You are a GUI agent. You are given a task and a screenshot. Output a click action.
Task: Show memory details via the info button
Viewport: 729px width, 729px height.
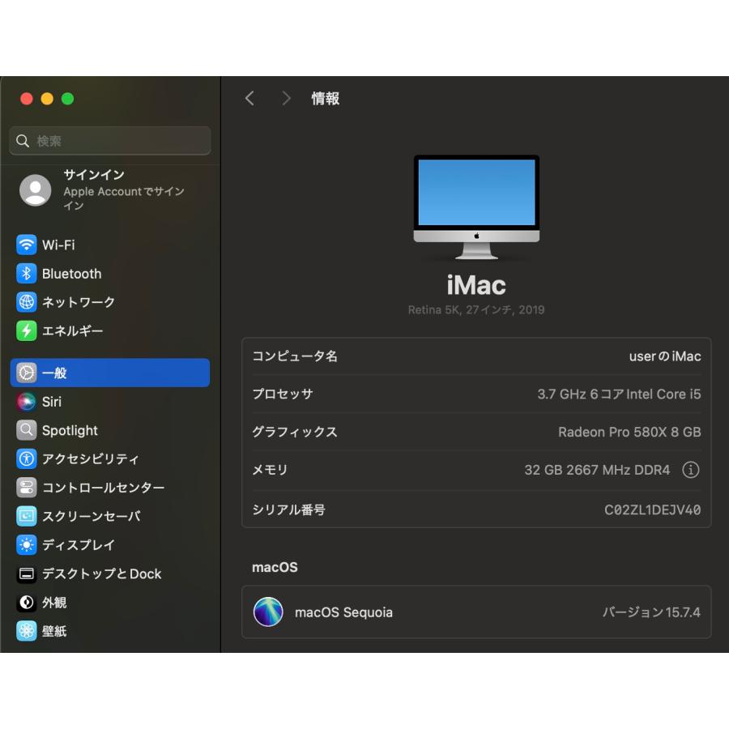pyautogui.click(x=691, y=470)
